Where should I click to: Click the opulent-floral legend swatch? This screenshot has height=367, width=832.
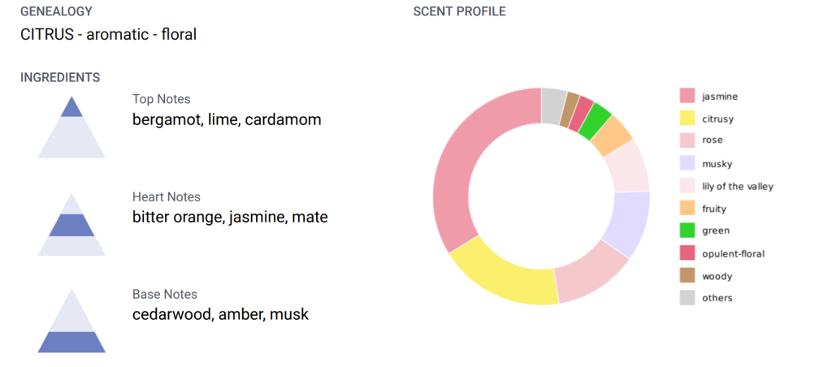point(687,253)
